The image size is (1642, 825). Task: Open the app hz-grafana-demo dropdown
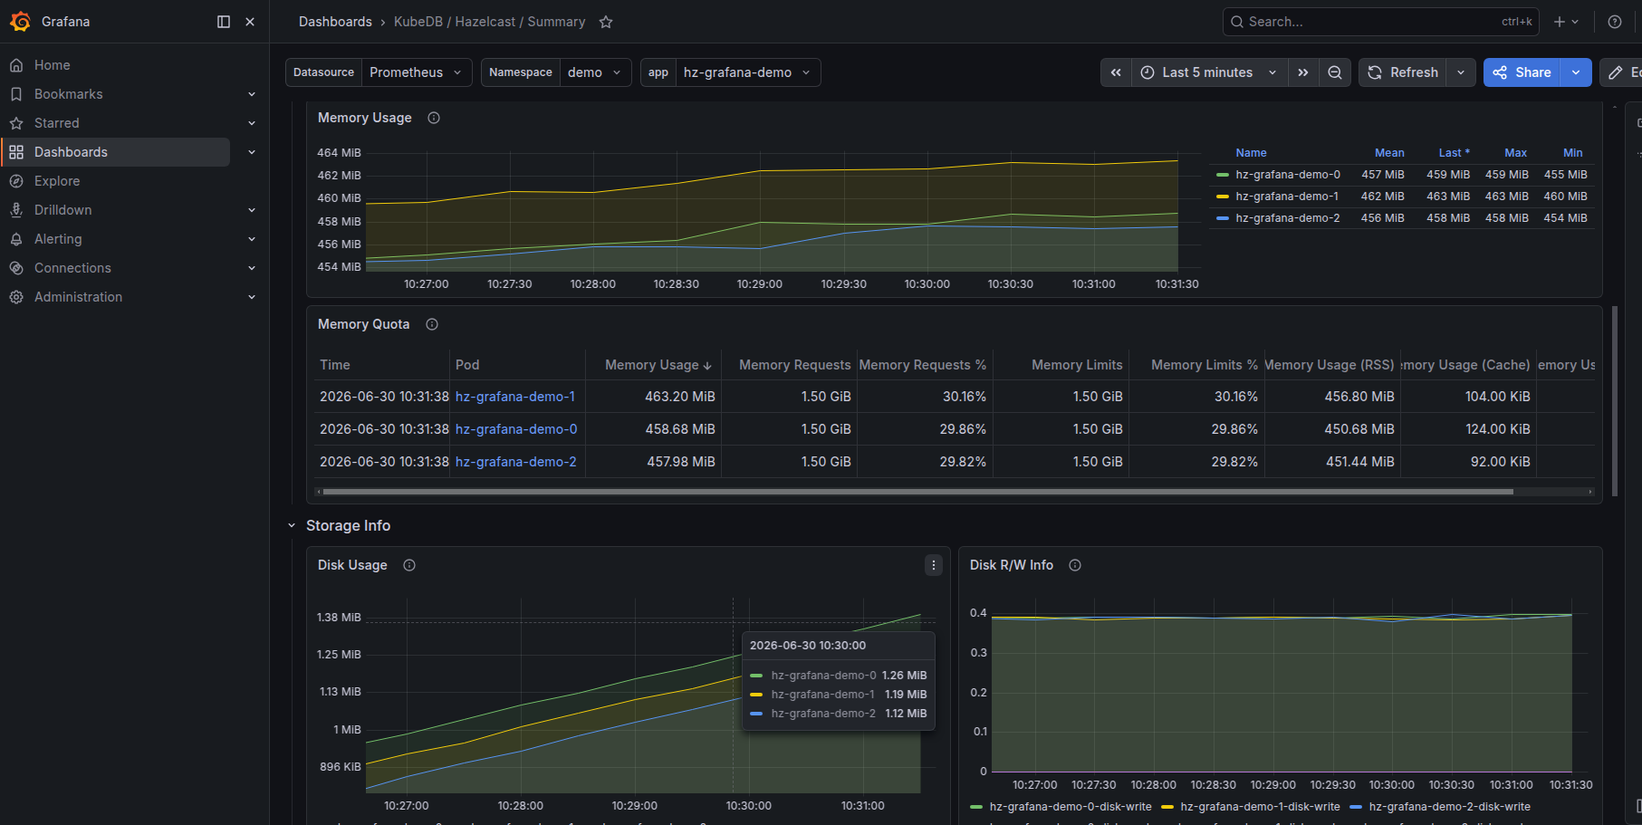tap(748, 72)
